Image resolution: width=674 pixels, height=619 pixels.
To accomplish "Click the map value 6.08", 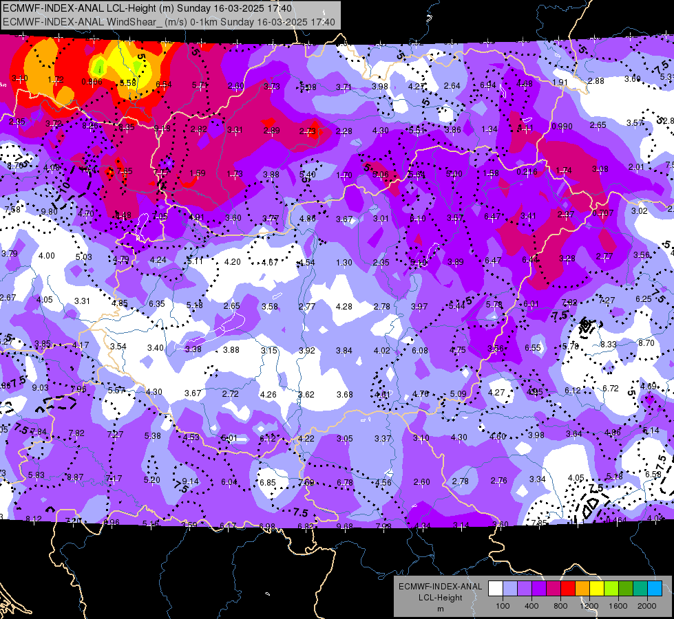I will [x=420, y=351].
